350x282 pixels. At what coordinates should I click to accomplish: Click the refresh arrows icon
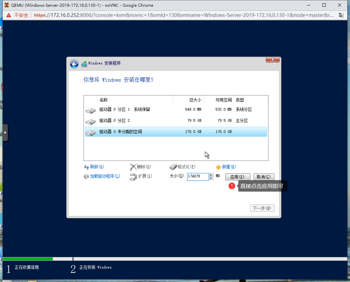coord(86,167)
